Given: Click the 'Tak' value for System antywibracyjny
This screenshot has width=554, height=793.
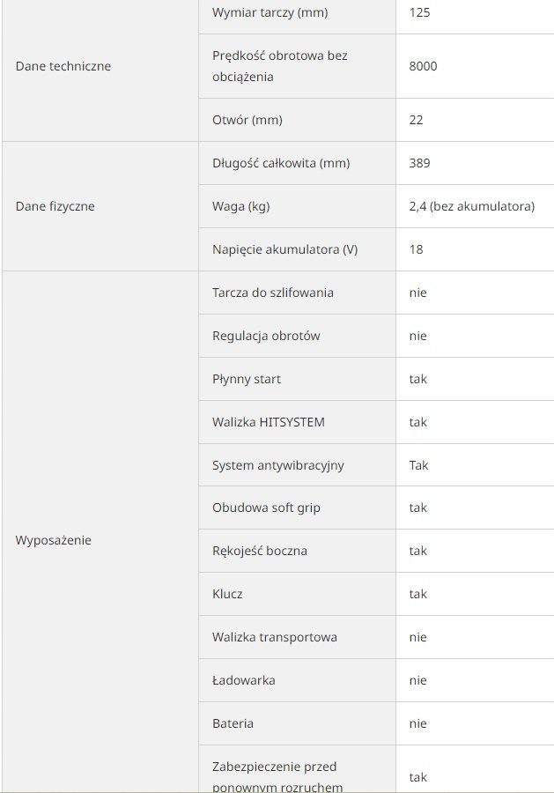Looking at the screenshot, I should pyautogui.click(x=418, y=465).
